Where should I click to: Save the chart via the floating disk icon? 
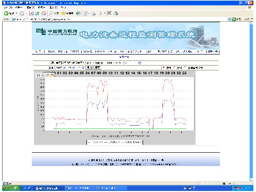[x=38, y=75]
